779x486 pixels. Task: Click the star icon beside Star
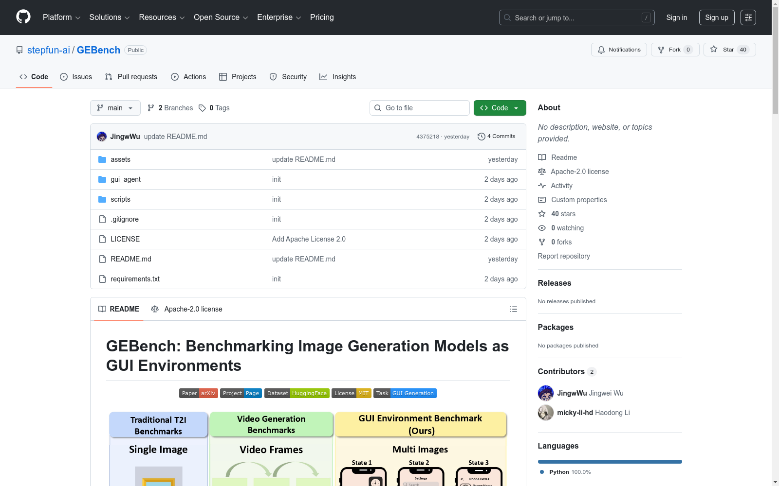pyautogui.click(x=714, y=49)
